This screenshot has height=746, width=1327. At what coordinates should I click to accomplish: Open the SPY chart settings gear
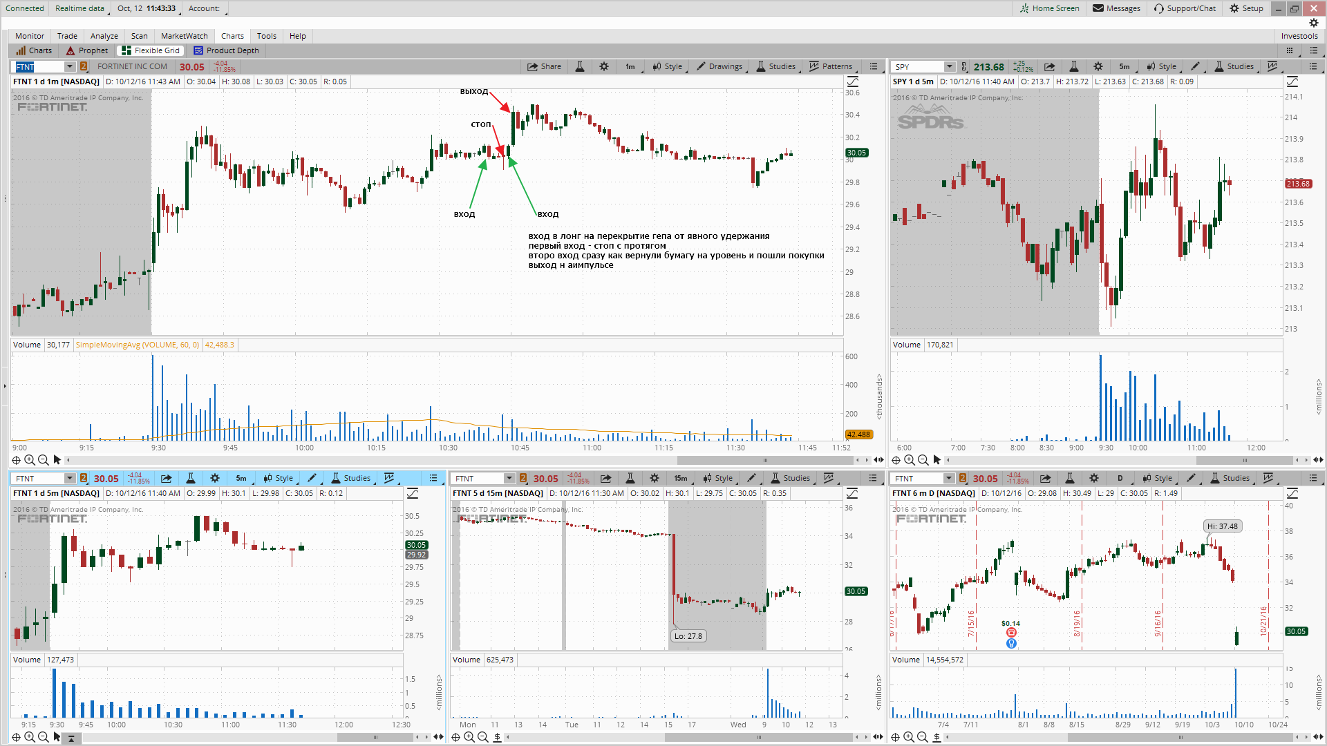pyautogui.click(x=1098, y=66)
